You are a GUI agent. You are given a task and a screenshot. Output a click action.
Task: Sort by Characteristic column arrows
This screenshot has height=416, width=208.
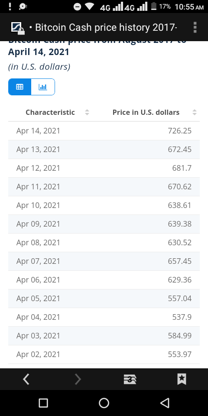point(87,112)
